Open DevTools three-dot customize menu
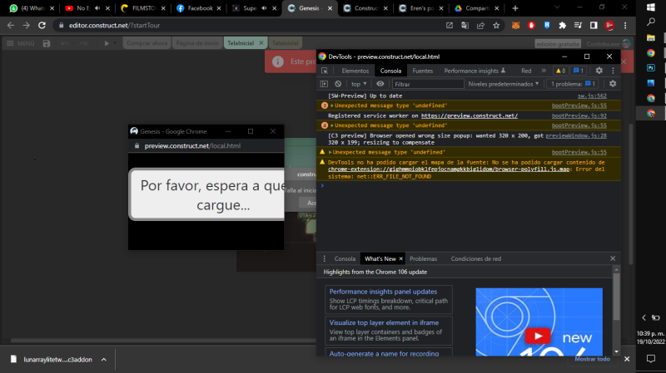The image size is (666, 373). coord(613,71)
